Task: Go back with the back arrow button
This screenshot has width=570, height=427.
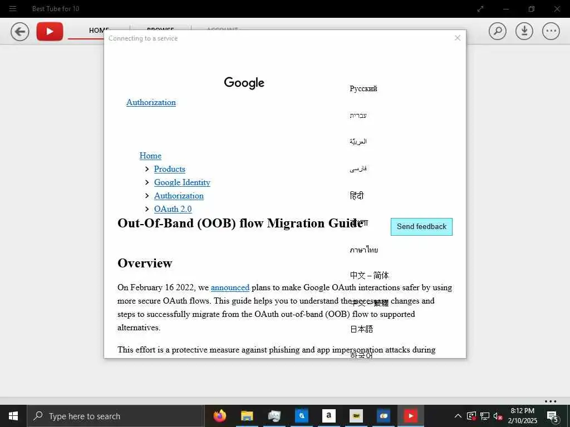Action: [x=19, y=32]
